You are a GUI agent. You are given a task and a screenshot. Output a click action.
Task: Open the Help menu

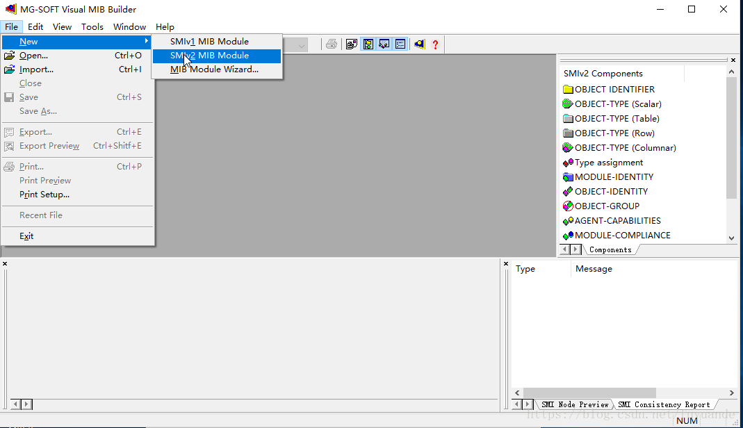[x=165, y=27]
